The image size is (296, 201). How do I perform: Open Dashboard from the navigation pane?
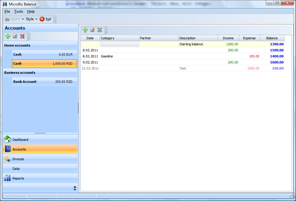(x=20, y=140)
